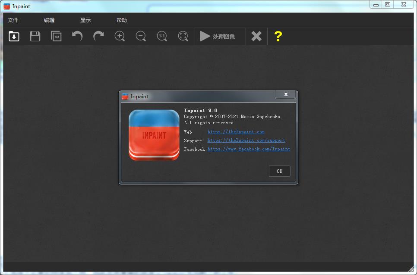Redo with the forward arrow toolbar icon
This screenshot has height=275, width=417.
[98, 36]
